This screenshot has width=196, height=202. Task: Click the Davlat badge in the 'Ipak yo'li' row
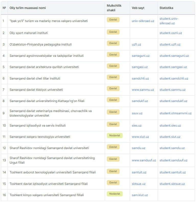pyautogui.click(x=113, y=20)
